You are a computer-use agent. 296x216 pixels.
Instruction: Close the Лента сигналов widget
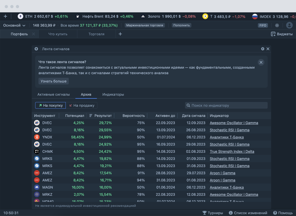[268, 49]
